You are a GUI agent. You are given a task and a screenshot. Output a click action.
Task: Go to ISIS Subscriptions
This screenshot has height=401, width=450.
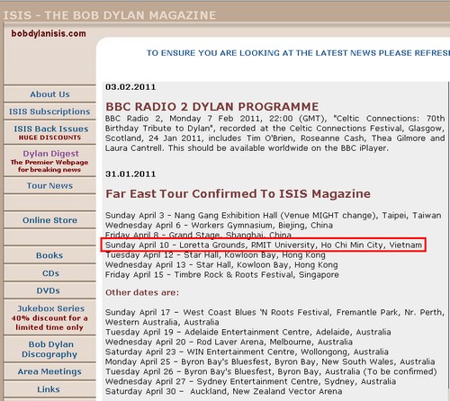(49, 111)
